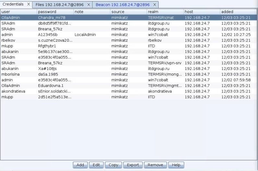Select OllaAdmin row with password Chandra_mr78
258x171 pixels.
point(129,18)
